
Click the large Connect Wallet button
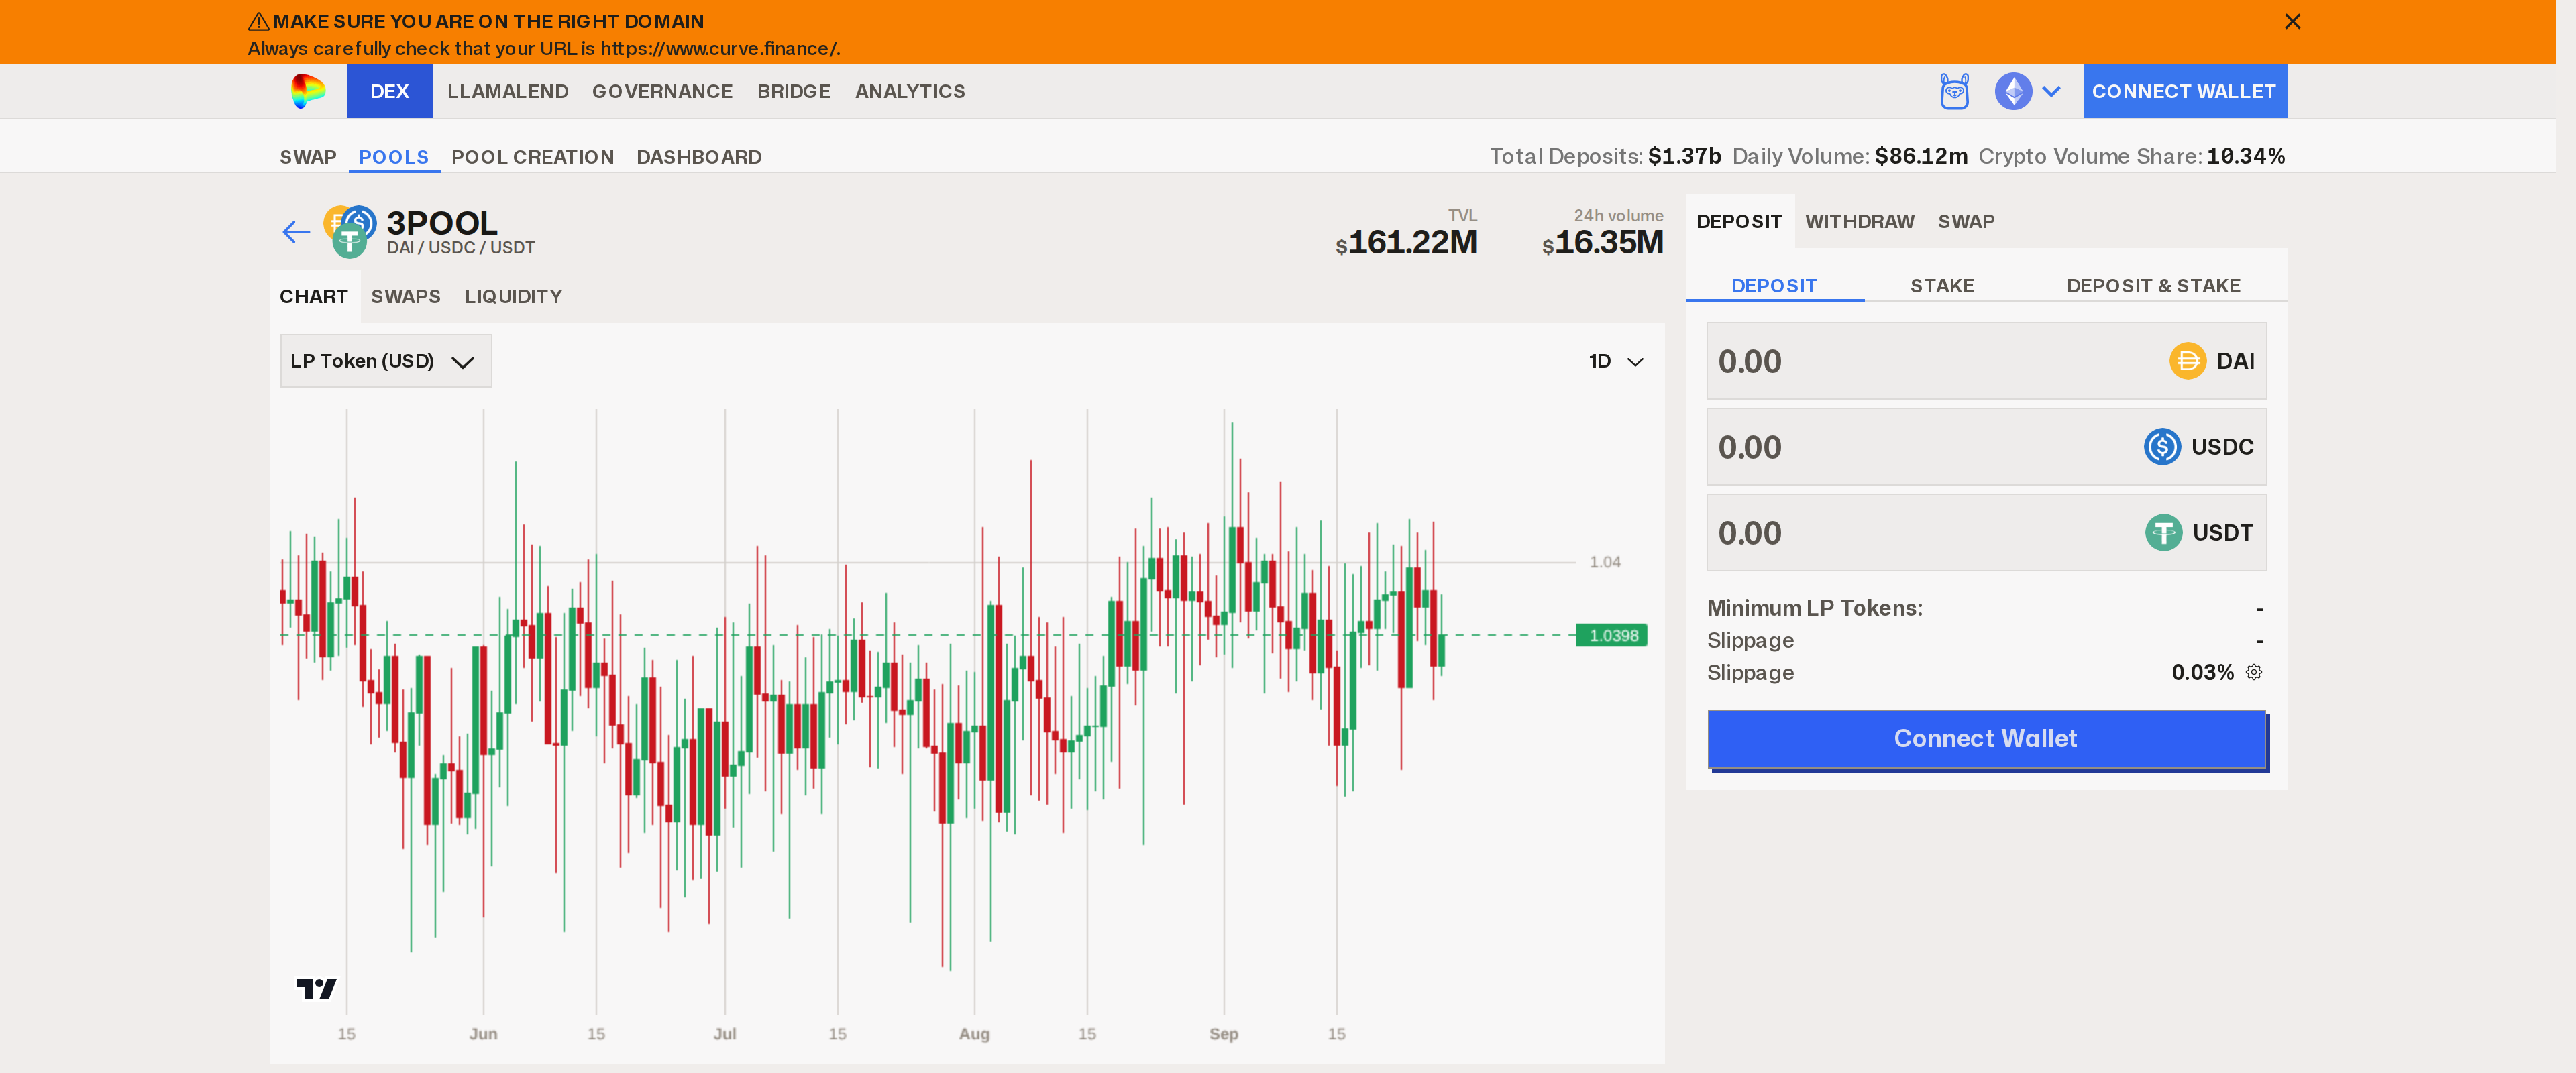pos(1986,739)
